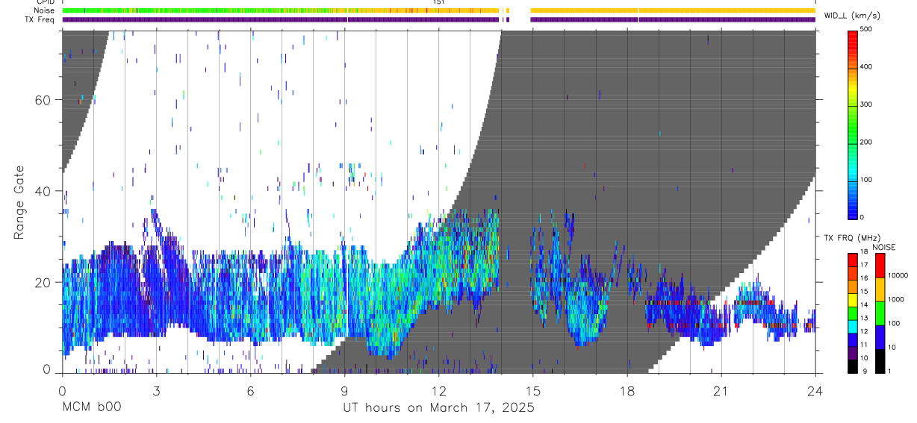This screenshot has width=917, height=423.
Task: Click the 'MCM b00' station label
Action: pos(91,407)
